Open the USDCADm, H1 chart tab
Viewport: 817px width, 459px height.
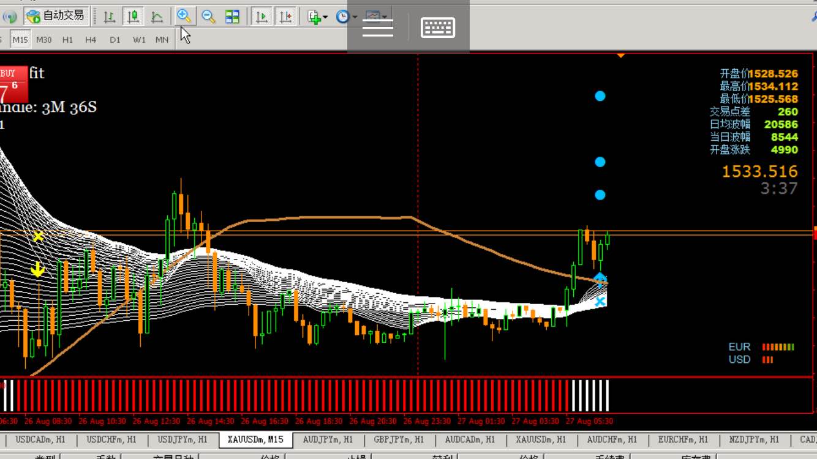[40, 439]
